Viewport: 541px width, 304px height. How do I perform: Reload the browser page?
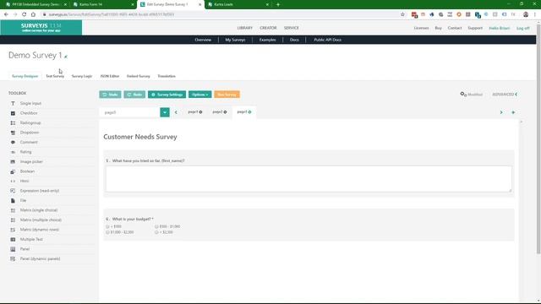tap(24, 14)
